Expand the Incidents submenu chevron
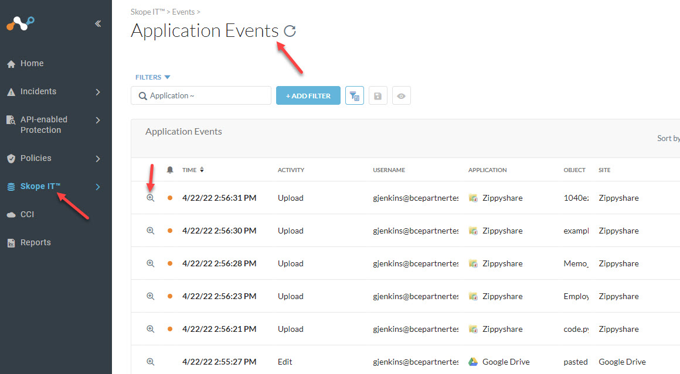680x374 pixels. coord(98,92)
